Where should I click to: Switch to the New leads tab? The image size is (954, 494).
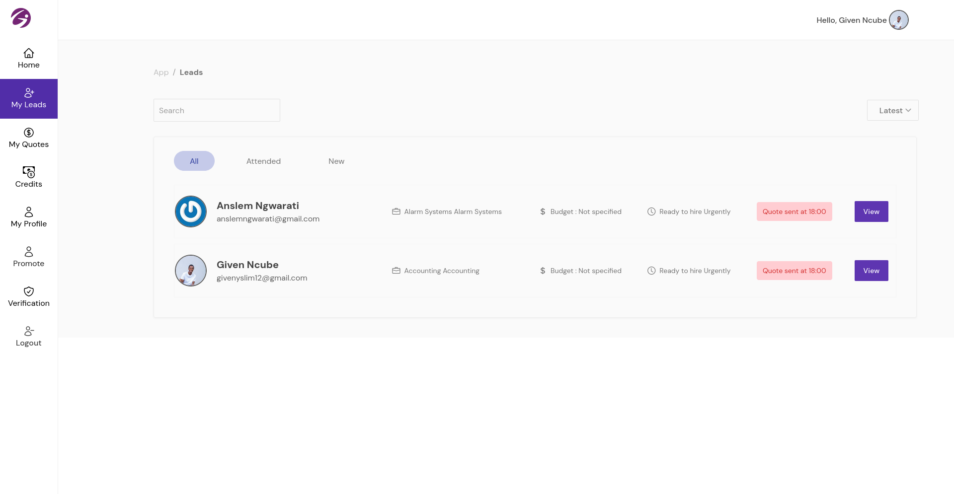coord(336,161)
